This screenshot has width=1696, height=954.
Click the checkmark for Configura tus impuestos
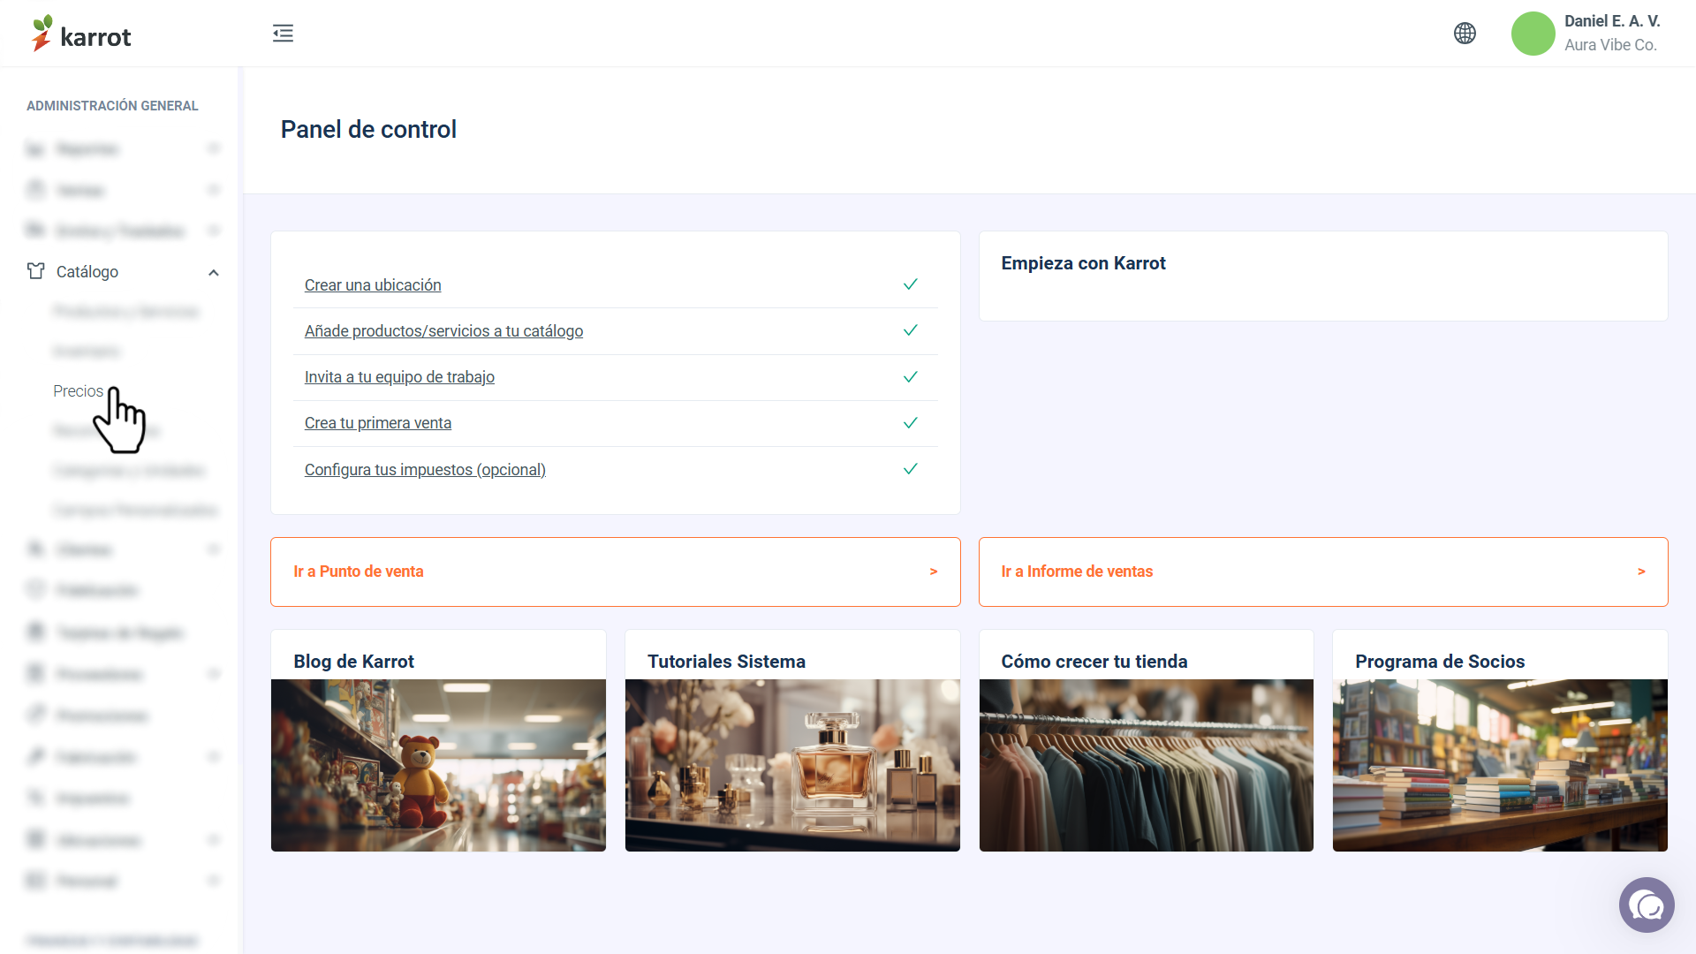pos(911,469)
